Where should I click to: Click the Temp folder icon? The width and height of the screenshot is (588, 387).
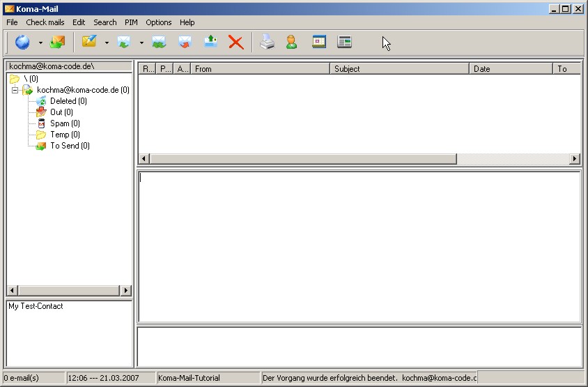coord(41,135)
